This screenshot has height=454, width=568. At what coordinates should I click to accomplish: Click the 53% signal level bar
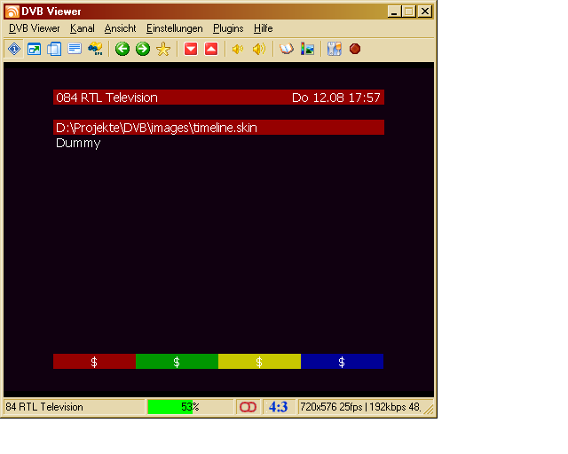190,407
